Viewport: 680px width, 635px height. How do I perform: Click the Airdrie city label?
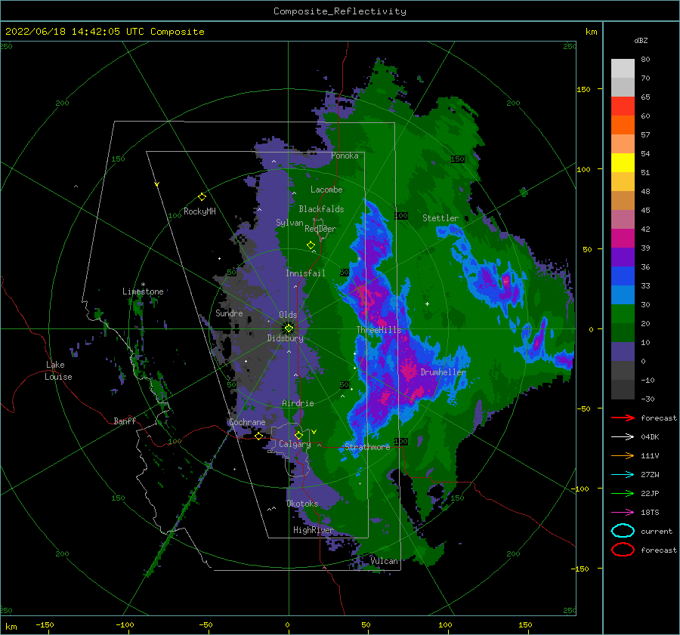[x=298, y=403]
